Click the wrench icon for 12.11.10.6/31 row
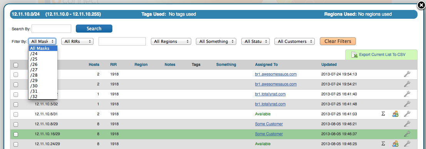Viewport: 426px width, 149px height. 407,114
